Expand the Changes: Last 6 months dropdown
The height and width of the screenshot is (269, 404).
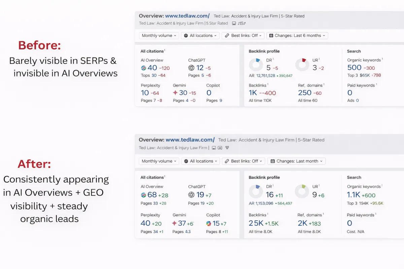point(297,36)
